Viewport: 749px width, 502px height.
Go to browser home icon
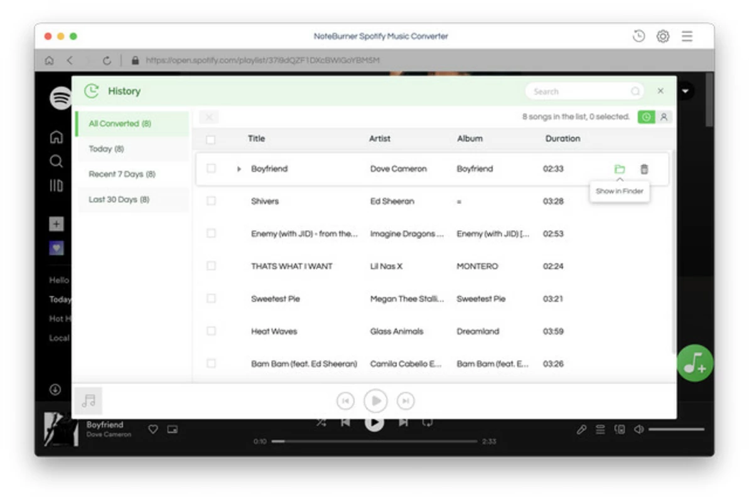[x=49, y=60]
